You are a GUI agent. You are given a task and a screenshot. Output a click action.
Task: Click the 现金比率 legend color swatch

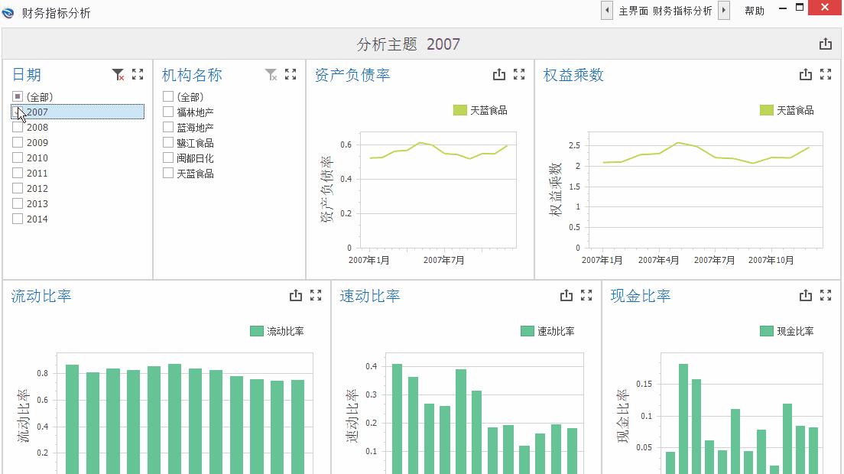(x=766, y=331)
